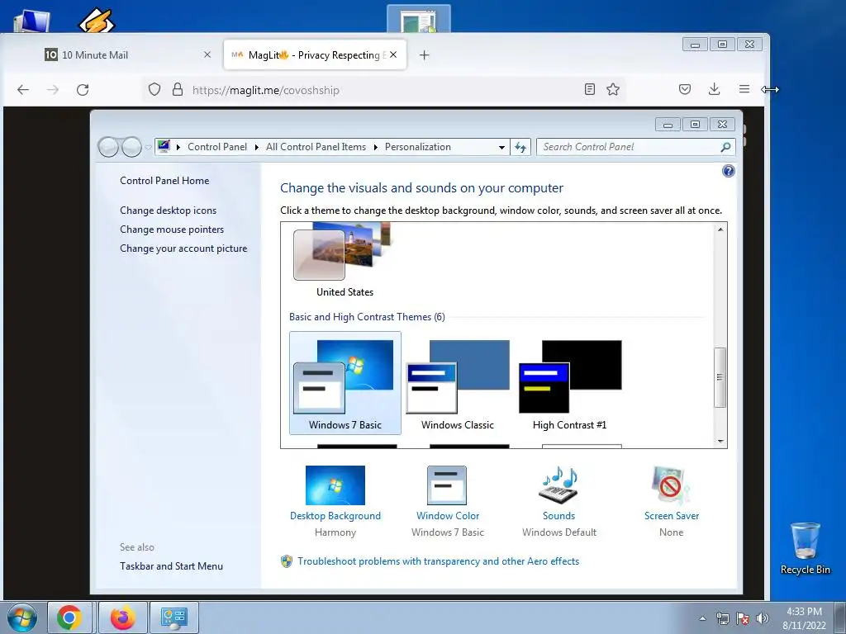The image size is (846, 634).
Task: Click Control Panel back button
Action: point(108,147)
